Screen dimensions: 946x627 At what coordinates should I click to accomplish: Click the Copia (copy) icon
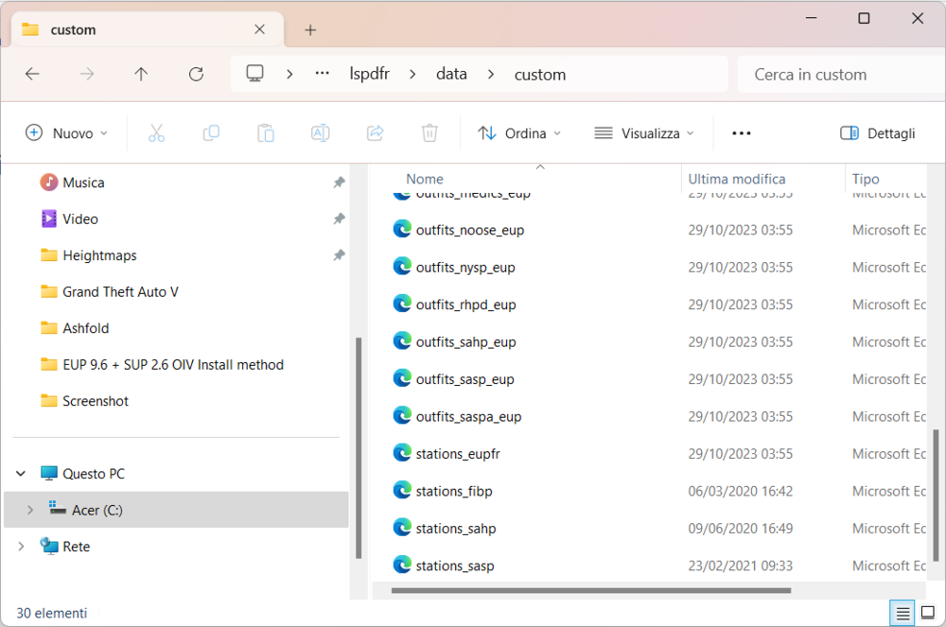click(211, 132)
